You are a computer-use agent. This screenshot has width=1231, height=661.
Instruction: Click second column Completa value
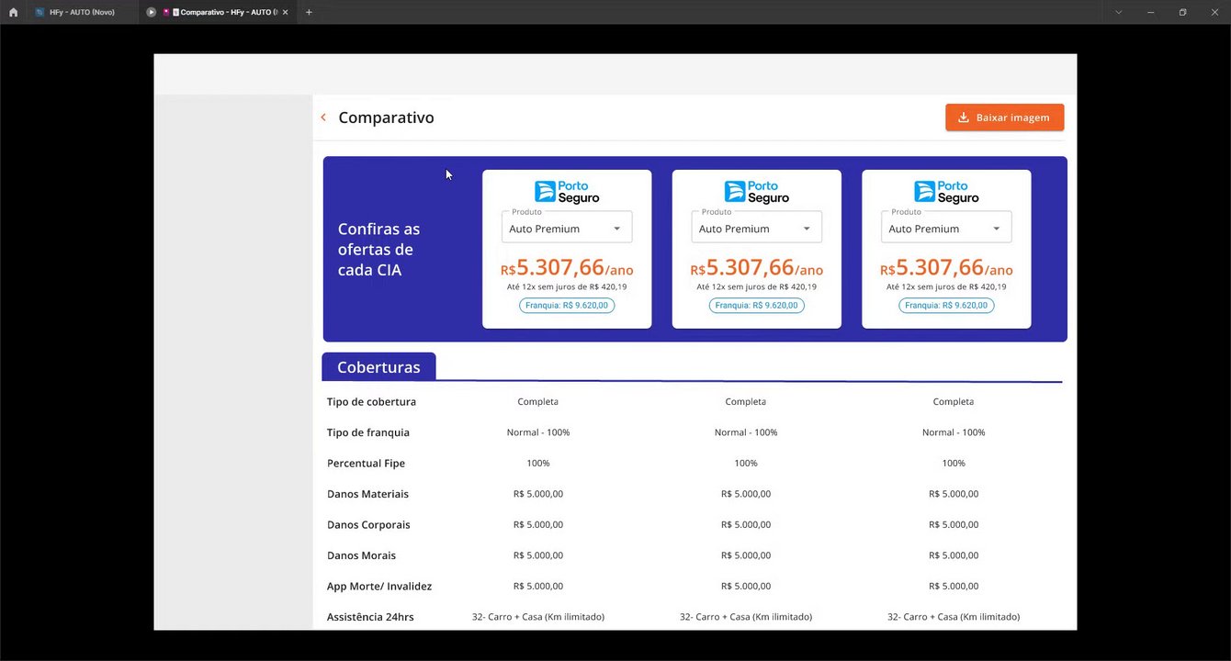pos(746,402)
